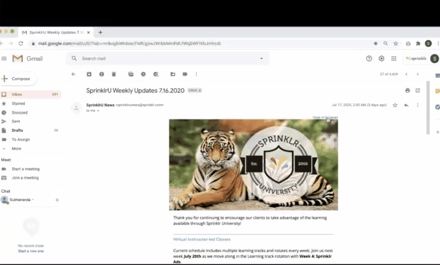The width and height of the screenshot is (440, 265).
Task: Click the Gmail logo
Action: 28,58
